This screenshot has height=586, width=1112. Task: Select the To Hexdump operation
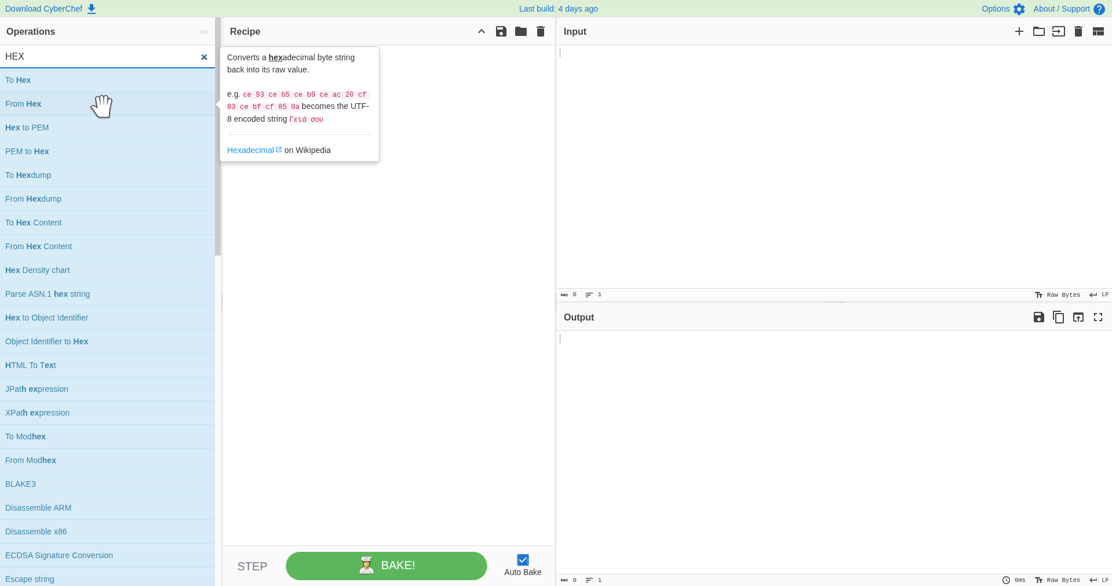click(x=107, y=175)
